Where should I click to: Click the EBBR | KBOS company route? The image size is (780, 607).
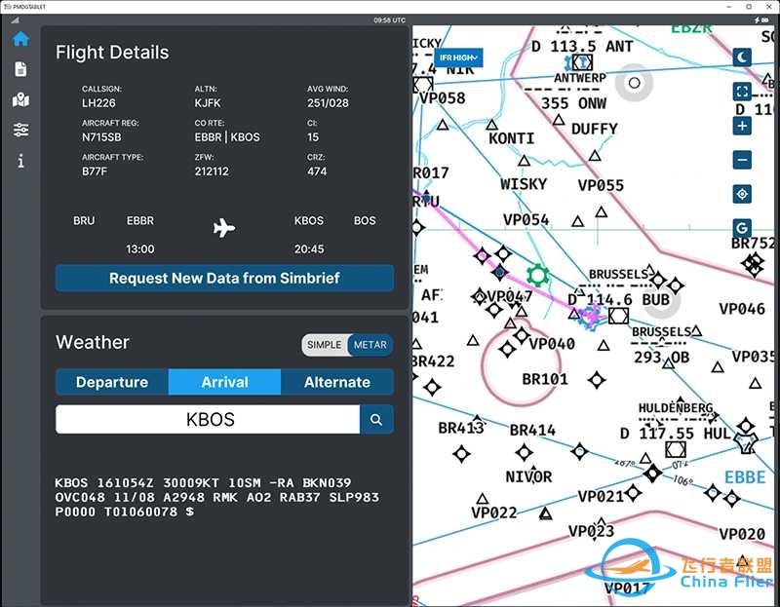click(x=227, y=137)
